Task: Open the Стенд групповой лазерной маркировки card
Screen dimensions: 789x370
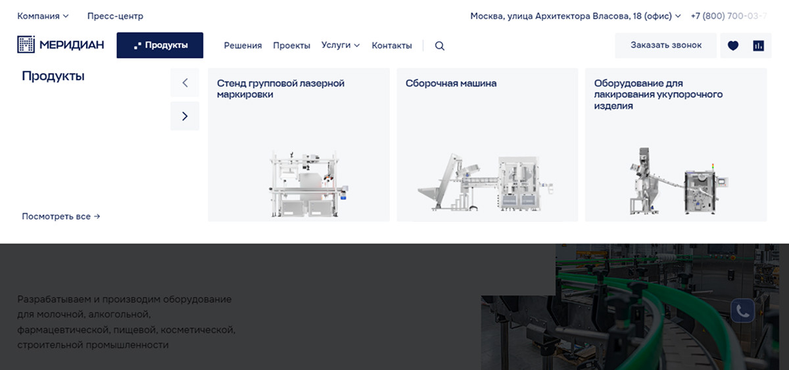Action: [299, 145]
